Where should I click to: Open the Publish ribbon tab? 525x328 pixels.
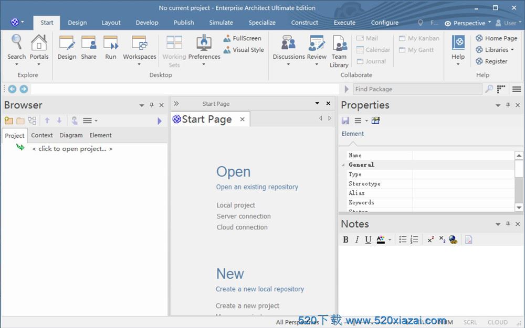(183, 23)
